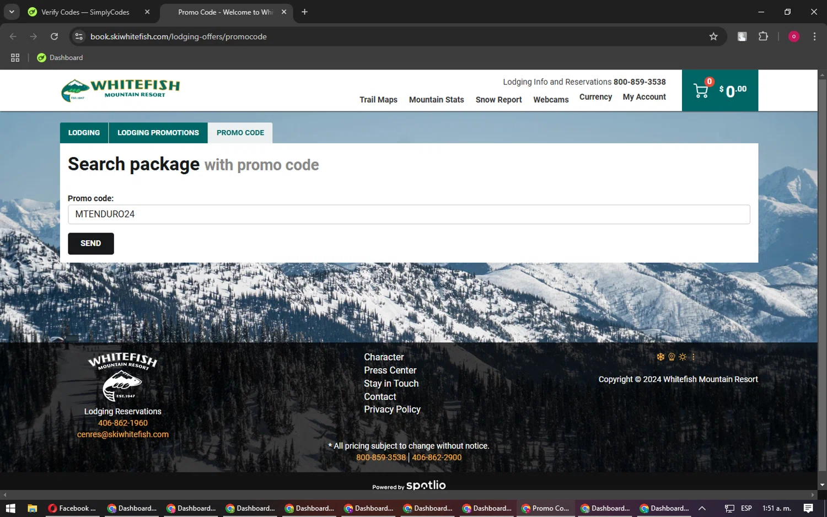Open the shopping cart icon
This screenshot has height=517, width=827.
[701, 91]
